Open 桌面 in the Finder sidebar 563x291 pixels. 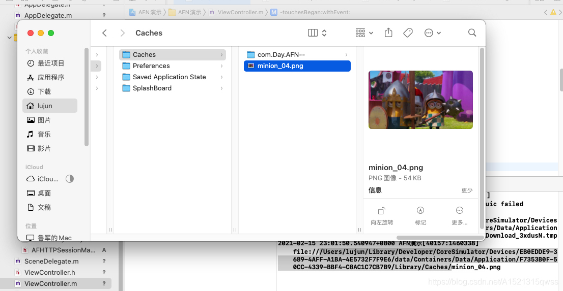pos(50,193)
